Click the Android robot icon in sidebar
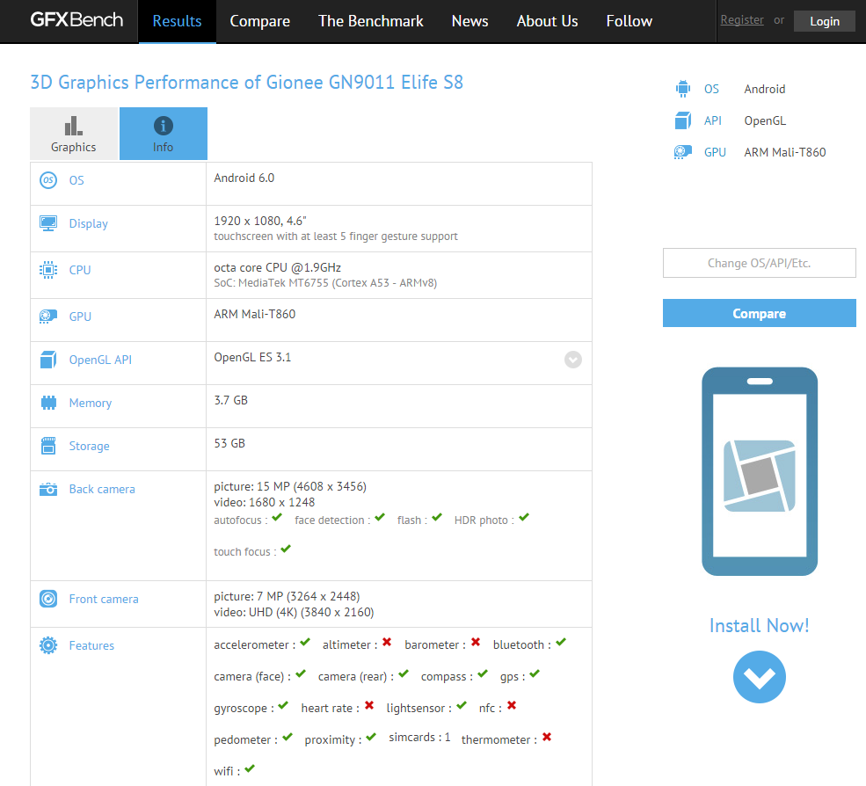Image resolution: width=866 pixels, height=786 pixels. point(683,89)
